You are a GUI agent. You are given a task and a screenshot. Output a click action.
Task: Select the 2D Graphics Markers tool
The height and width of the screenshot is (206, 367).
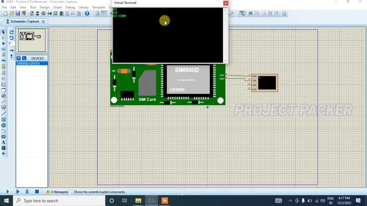pos(3,153)
